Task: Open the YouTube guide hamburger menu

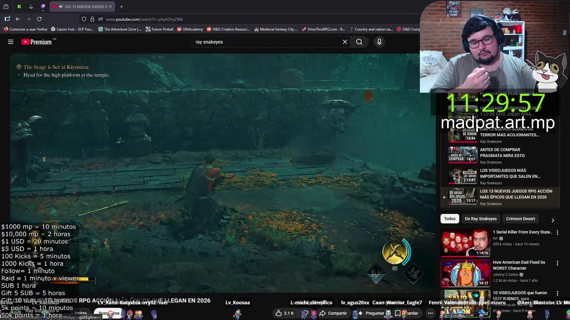Action: [11, 42]
